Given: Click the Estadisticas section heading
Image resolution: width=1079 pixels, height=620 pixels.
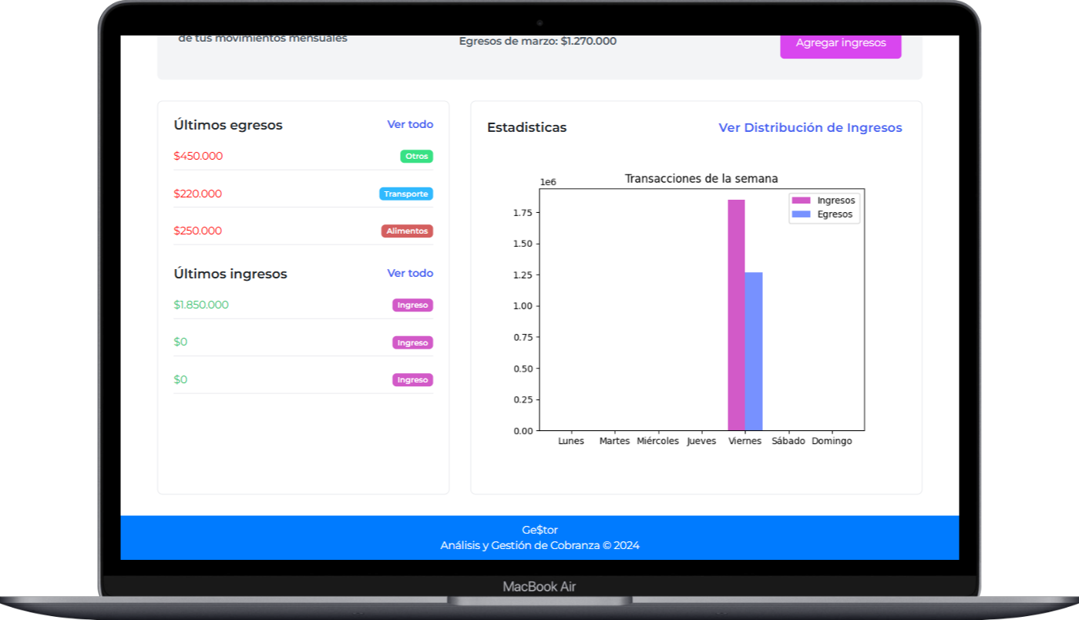Looking at the screenshot, I should 526,128.
